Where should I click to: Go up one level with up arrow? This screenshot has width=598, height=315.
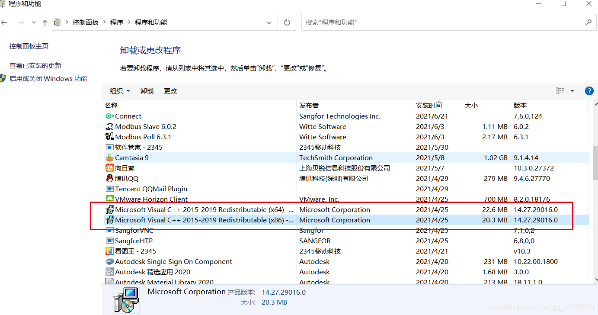click(x=45, y=22)
